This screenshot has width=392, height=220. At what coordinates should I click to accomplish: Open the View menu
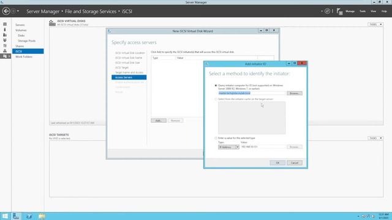click(x=373, y=11)
